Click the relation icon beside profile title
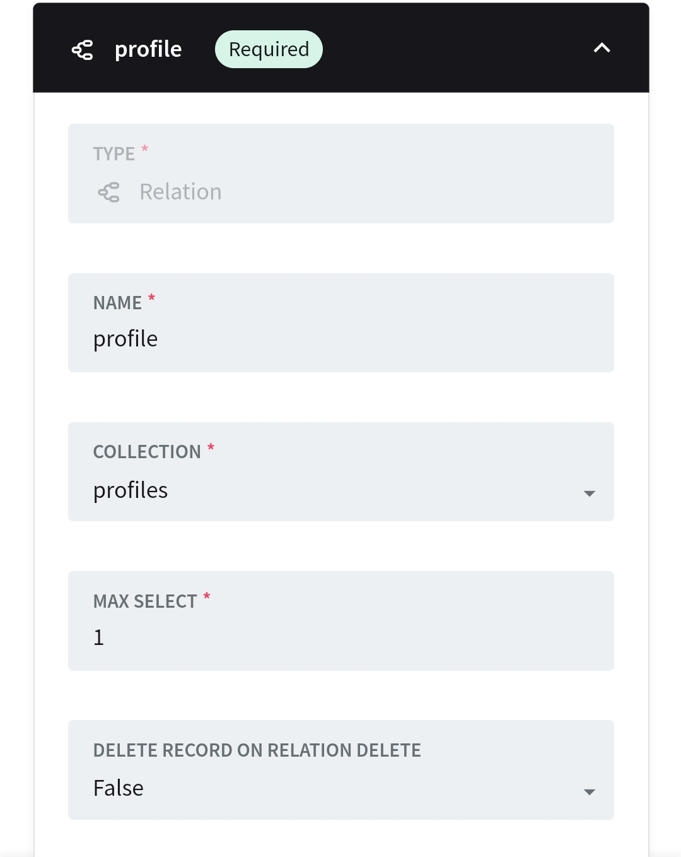681x857 pixels. (83, 49)
